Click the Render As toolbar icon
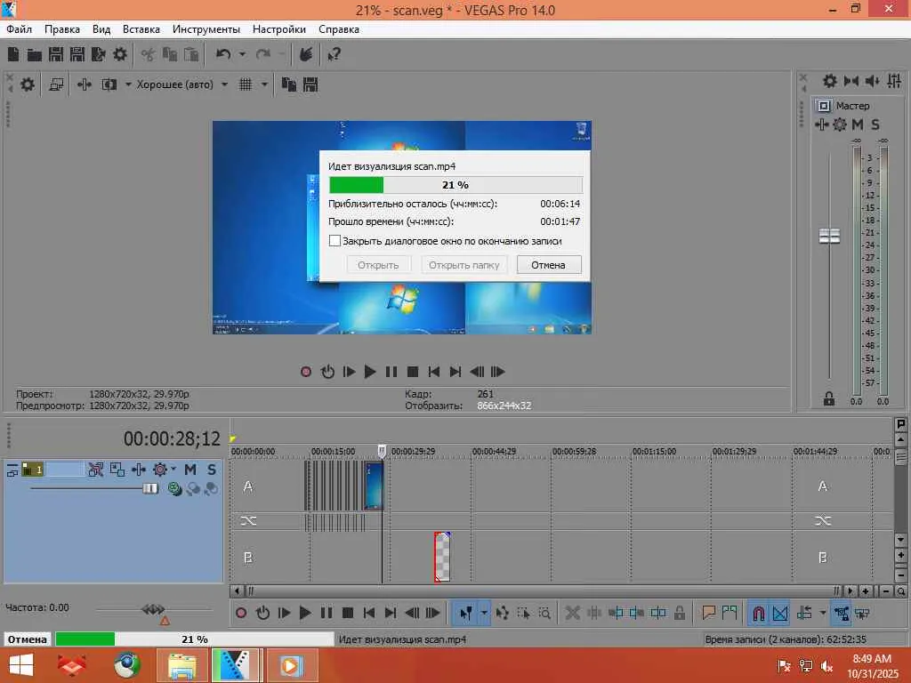Image resolution: width=911 pixels, height=683 pixels. click(98, 54)
